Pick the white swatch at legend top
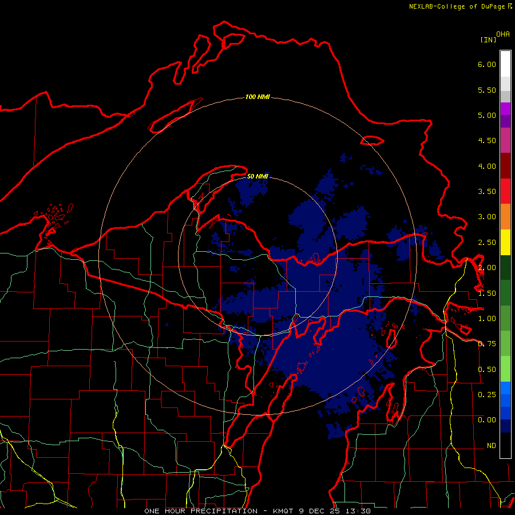 (505, 64)
